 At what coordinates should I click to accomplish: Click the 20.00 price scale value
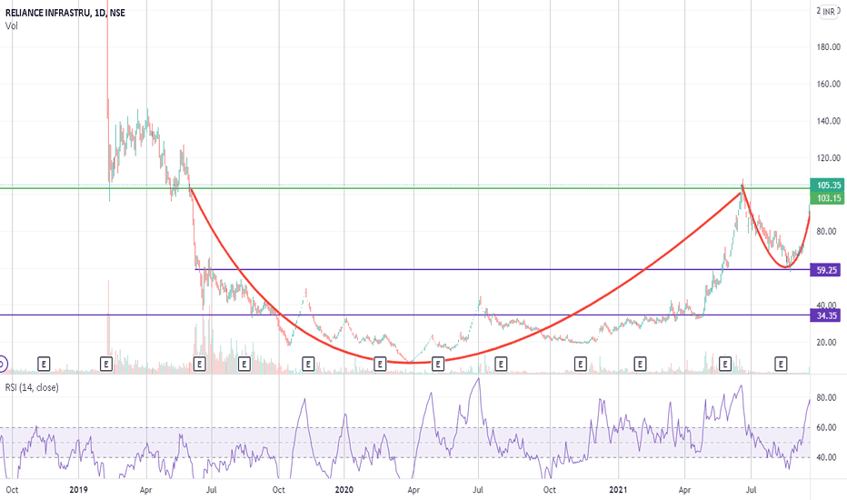click(x=831, y=342)
